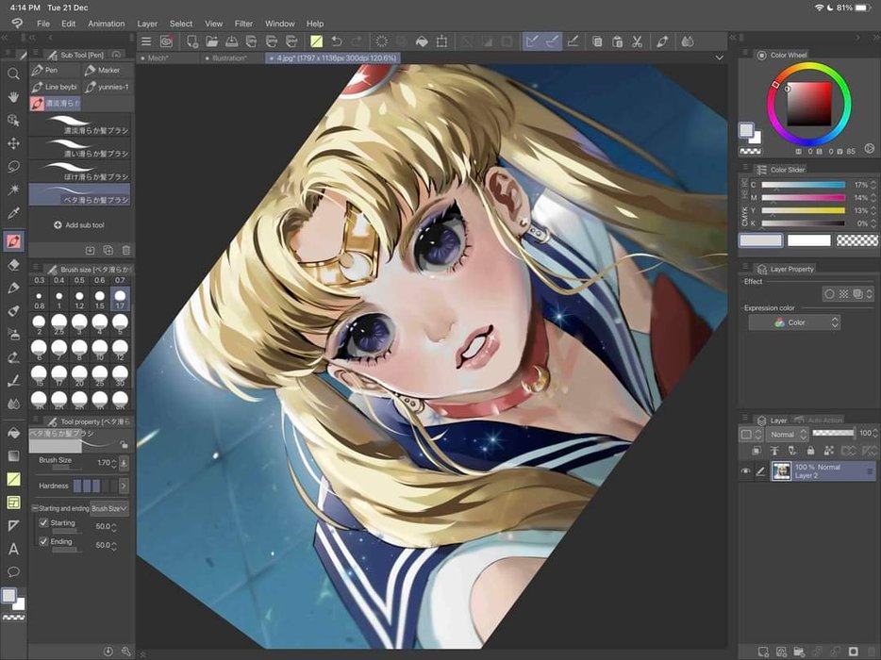Select the Zoom magnifier tool
The image size is (881, 660).
(x=13, y=74)
